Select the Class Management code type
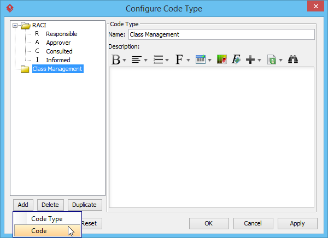328x238 pixels. pos(58,69)
